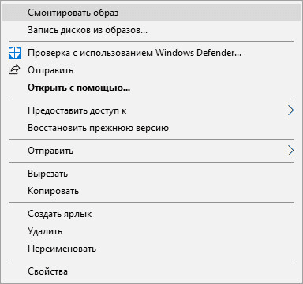Click Создать ярлык entry
The height and width of the screenshot is (284, 303).
[151, 214]
